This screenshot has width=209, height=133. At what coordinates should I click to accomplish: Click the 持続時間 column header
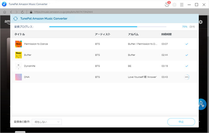tap(166, 34)
